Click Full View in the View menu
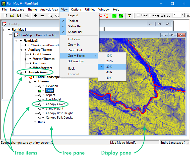This screenshot has width=190, height=161. click(79, 39)
